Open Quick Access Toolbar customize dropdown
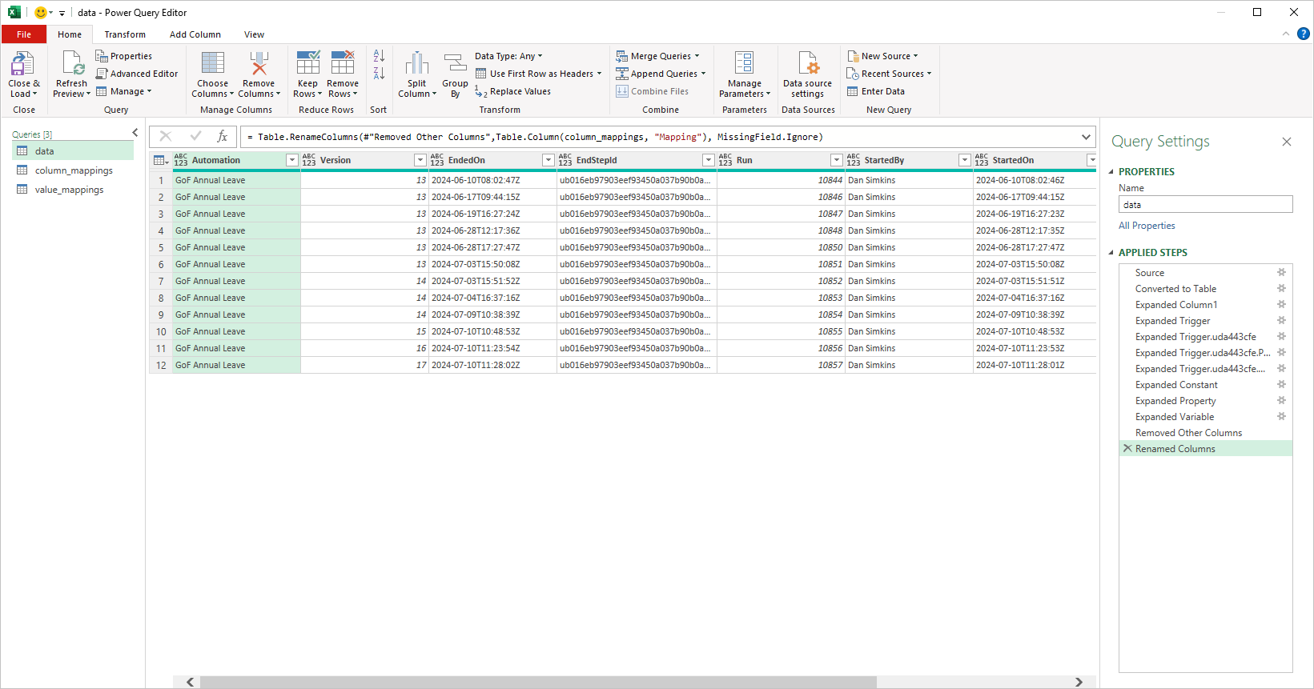This screenshot has width=1314, height=689. coord(62,13)
